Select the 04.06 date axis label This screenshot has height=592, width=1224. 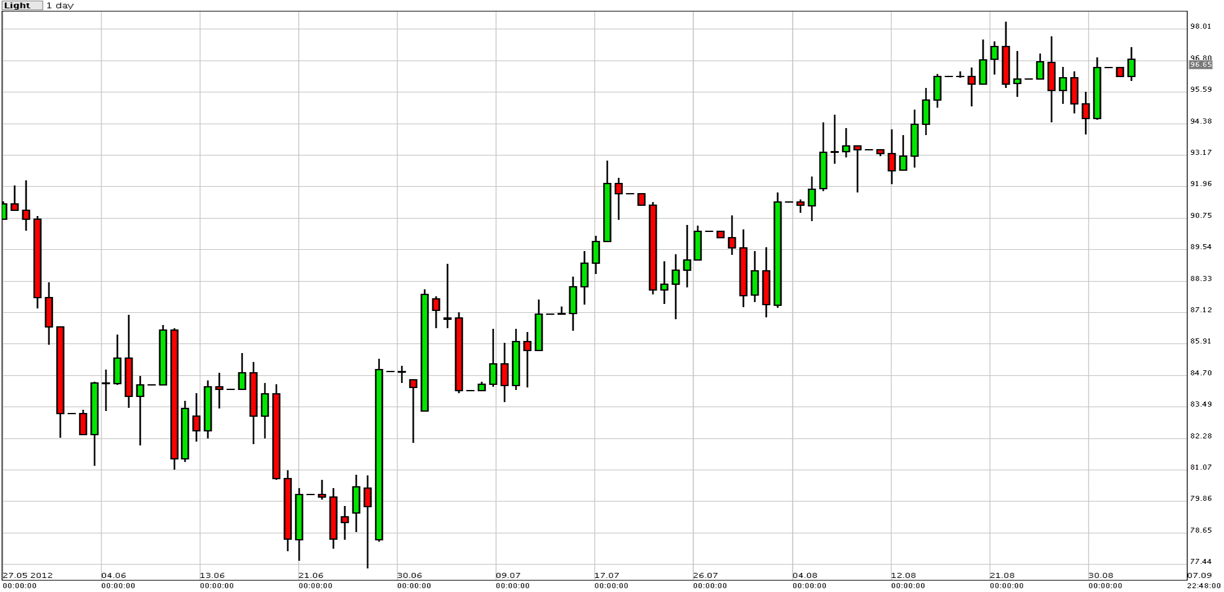pyautogui.click(x=113, y=575)
